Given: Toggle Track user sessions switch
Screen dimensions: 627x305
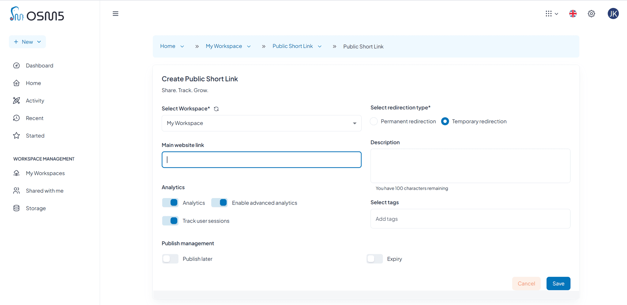Looking at the screenshot, I should [x=170, y=220].
